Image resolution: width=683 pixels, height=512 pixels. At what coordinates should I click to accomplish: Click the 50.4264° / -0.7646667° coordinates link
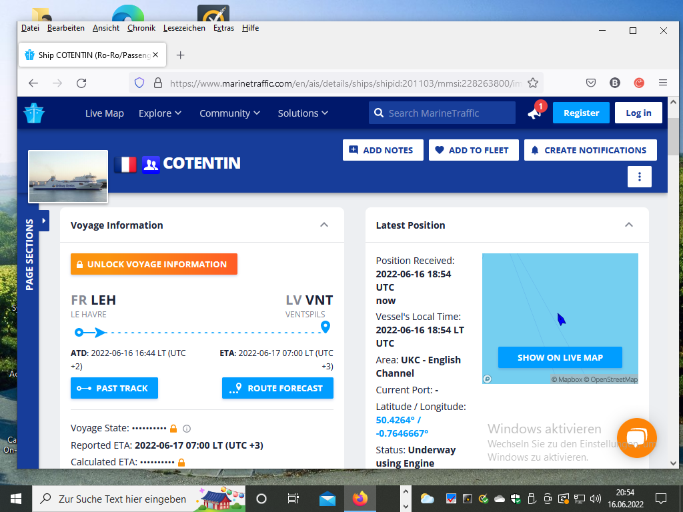(x=402, y=427)
